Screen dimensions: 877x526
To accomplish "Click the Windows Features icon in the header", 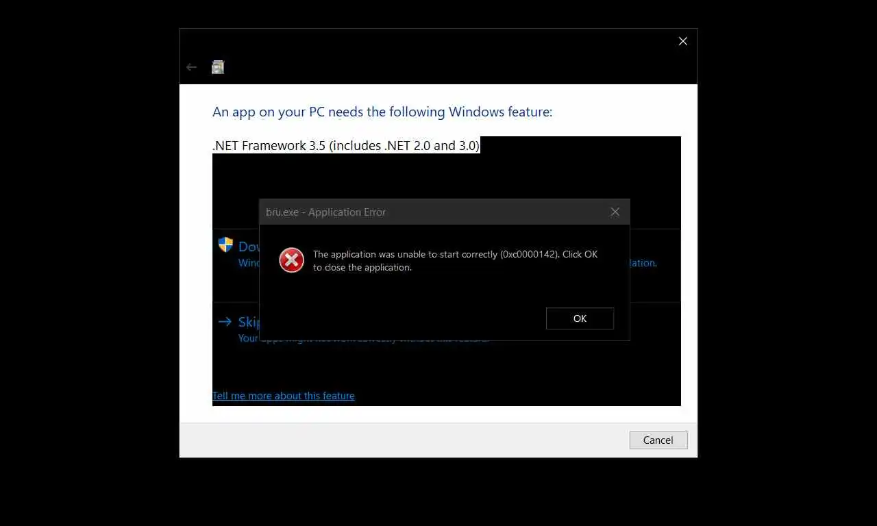I will pyautogui.click(x=218, y=67).
